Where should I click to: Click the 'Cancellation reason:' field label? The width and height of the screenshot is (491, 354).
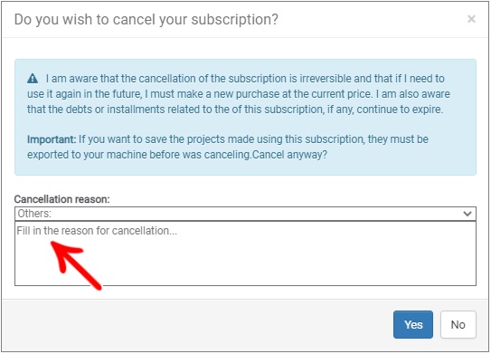tap(62, 199)
